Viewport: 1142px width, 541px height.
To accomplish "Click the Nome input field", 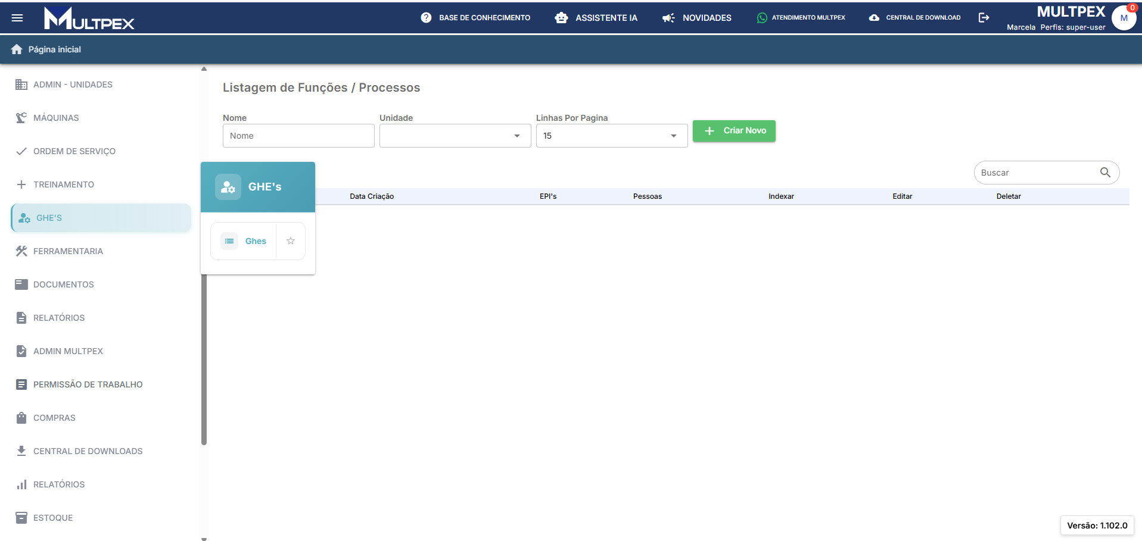I will pyautogui.click(x=298, y=136).
